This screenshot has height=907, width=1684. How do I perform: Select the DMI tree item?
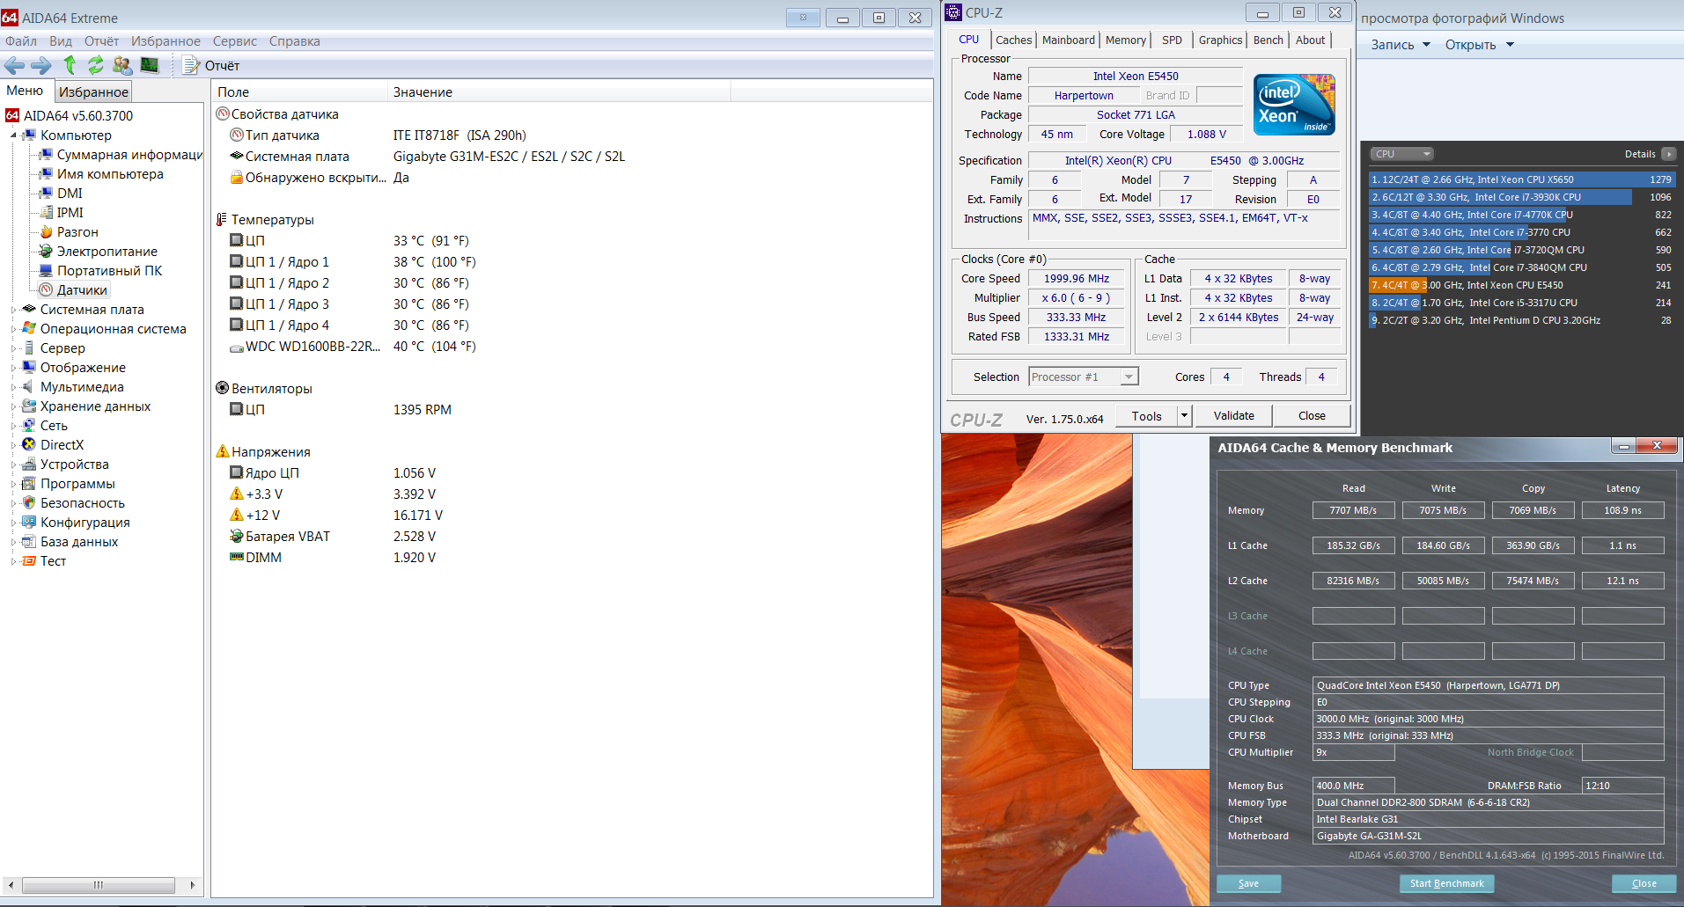[70, 194]
